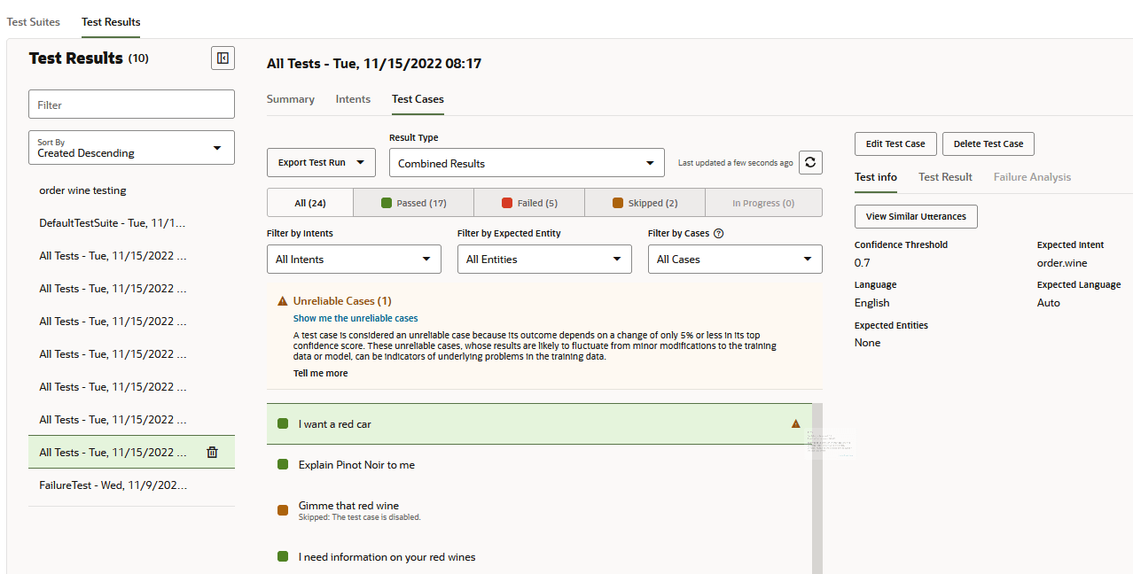This screenshot has width=1133, height=574.
Task: Expand the All Entities dropdown
Action: 543,259
